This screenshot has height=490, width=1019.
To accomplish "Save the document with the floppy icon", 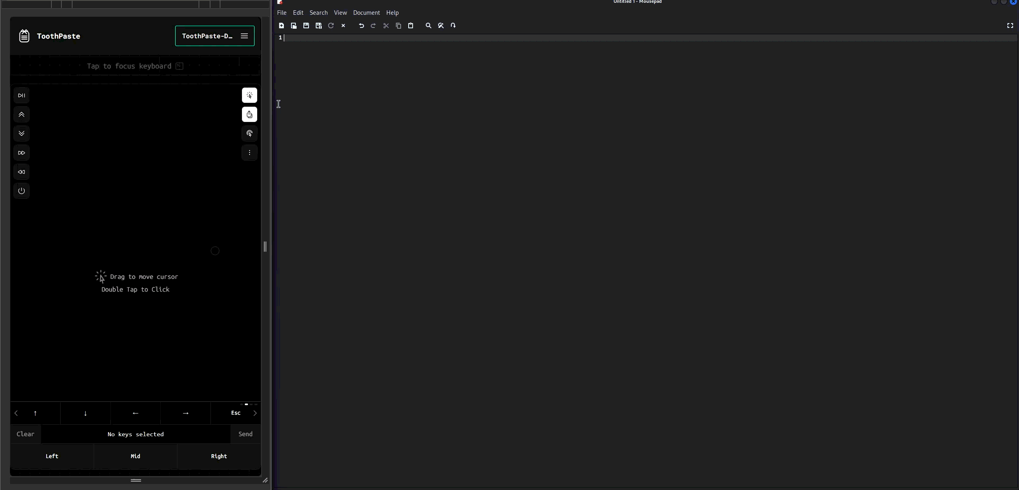I will [306, 25].
